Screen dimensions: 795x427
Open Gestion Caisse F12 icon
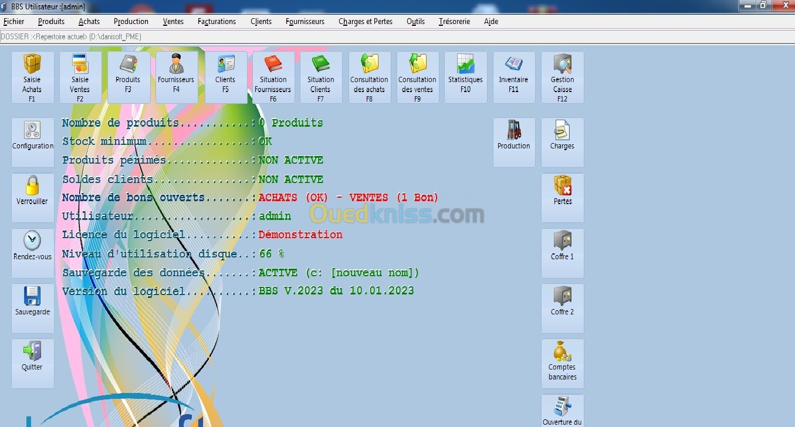[563, 77]
